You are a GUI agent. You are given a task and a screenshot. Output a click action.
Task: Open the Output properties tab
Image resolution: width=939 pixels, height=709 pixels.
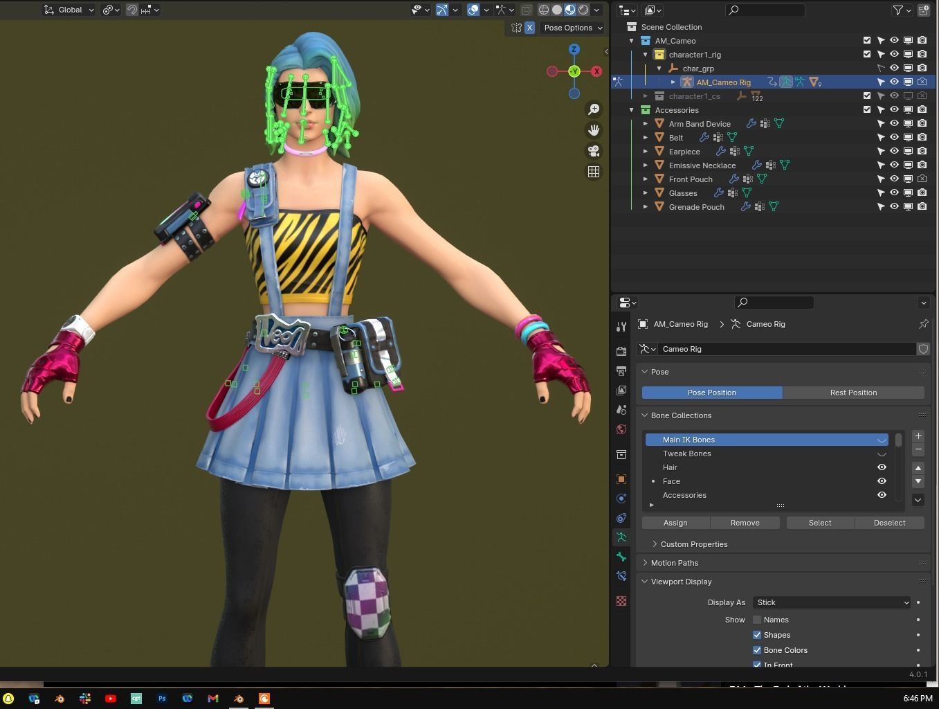(x=621, y=370)
